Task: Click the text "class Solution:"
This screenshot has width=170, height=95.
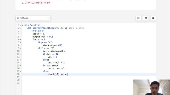Action: click(32, 25)
